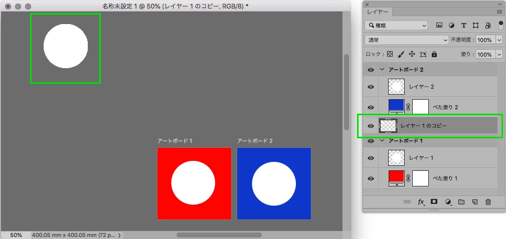Screen dimensions: 506x239
Task: Click the lock all padlock icon
Action: coord(434,54)
